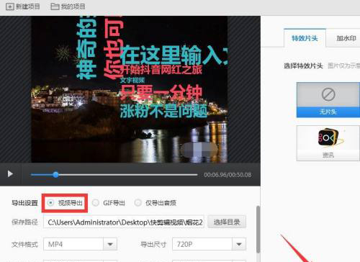Switch to the 特效片头 tab
360x262 pixels.
click(305, 38)
